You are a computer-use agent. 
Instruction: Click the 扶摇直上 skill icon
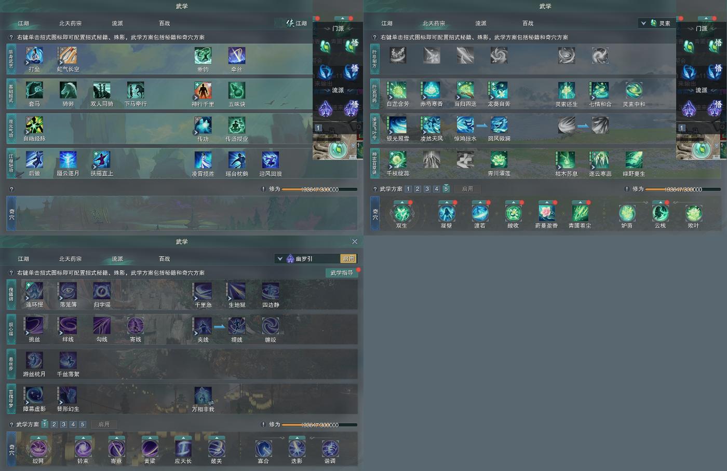click(x=102, y=160)
